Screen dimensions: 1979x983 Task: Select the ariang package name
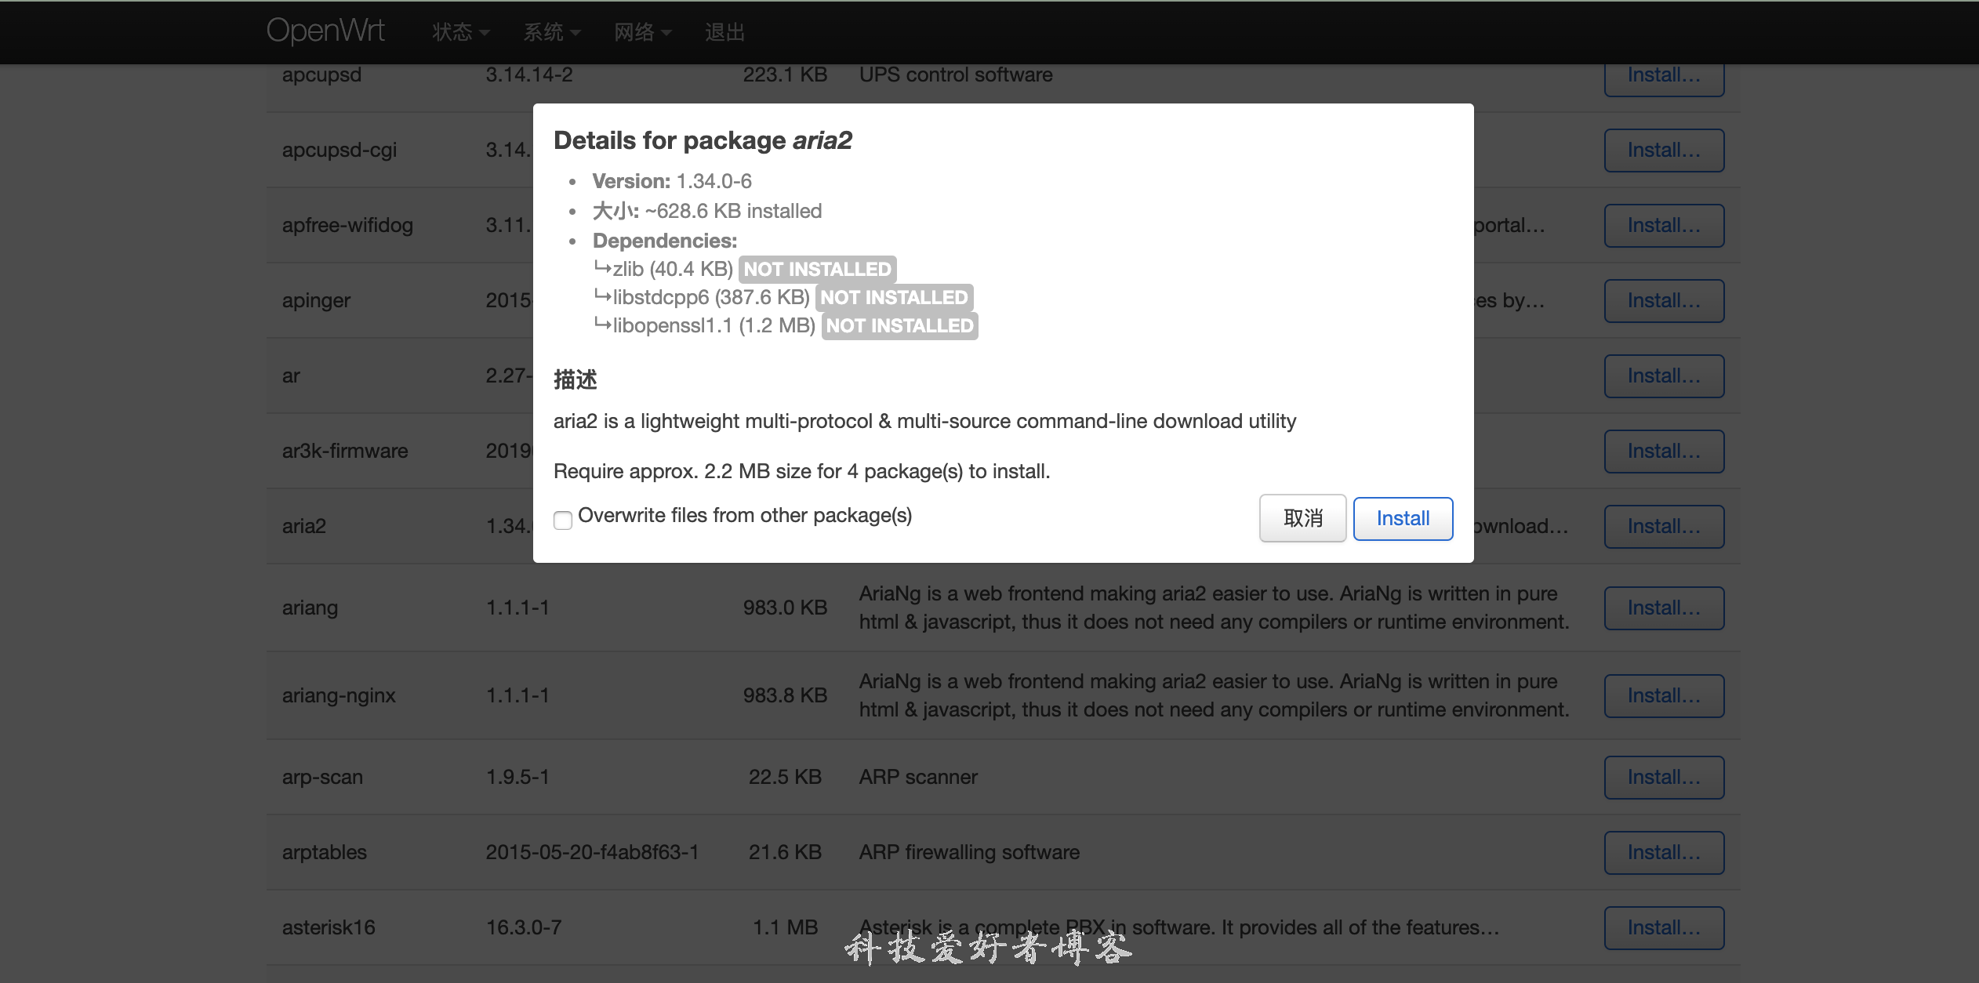click(x=310, y=608)
